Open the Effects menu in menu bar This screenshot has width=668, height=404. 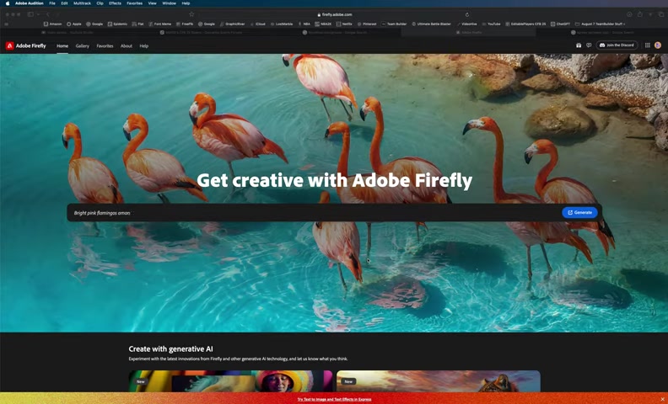(115, 3)
